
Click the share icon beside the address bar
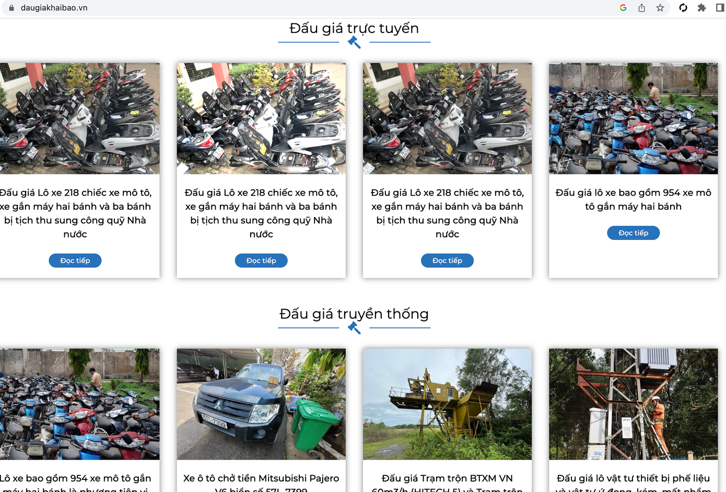(x=641, y=8)
